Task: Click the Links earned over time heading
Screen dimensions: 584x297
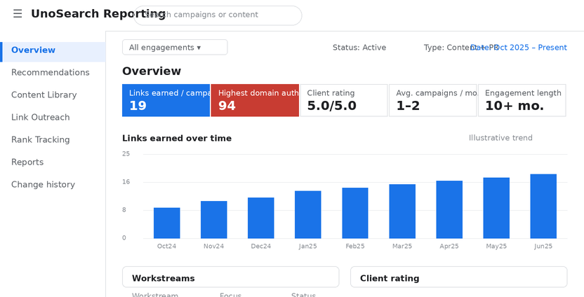Action: pyautogui.click(x=177, y=138)
